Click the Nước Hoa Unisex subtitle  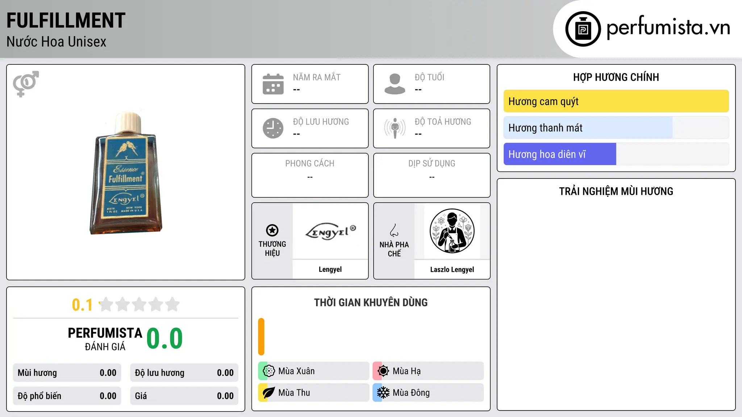point(57,42)
